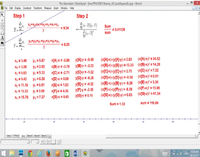Viewport: 200px width, 157px height.
Task: Open the Windows Start button
Action: (3, 153)
